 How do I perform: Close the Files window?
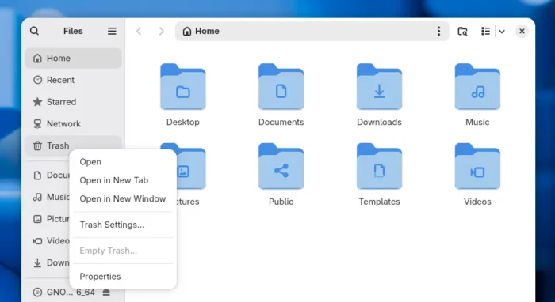point(522,31)
